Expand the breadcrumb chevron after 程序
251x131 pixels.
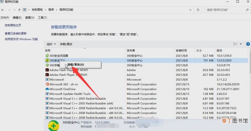57,10
